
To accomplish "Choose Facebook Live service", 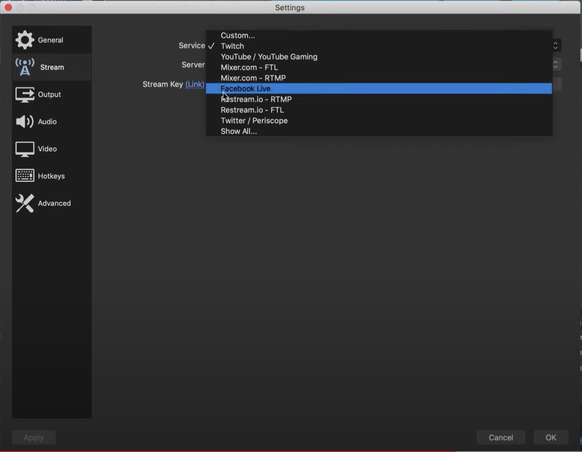I will tap(379, 89).
